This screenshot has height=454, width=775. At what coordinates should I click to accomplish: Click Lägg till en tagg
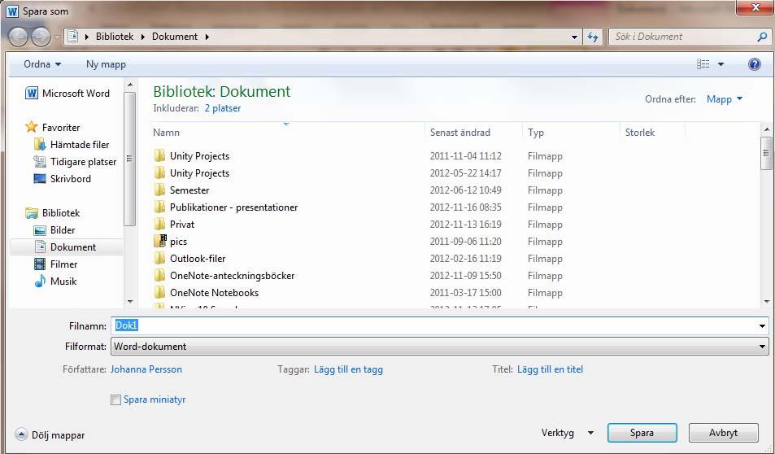tap(348, 369)
